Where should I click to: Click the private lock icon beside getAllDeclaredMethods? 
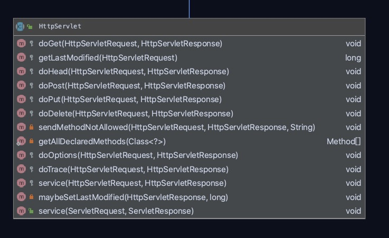click(31, 141)
